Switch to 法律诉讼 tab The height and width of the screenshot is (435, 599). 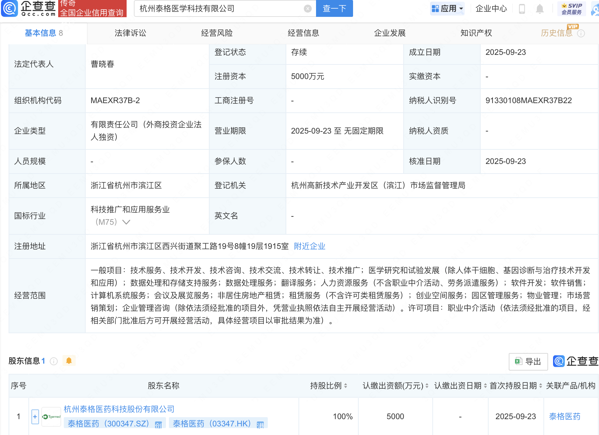pyautogui.click(x=130, y=33)
